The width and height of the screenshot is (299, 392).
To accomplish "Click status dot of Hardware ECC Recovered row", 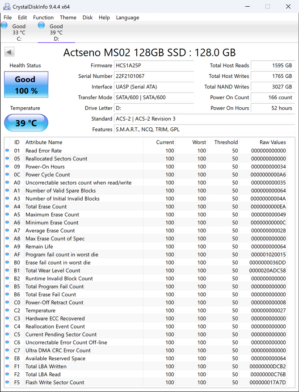I will click(7, 319).
